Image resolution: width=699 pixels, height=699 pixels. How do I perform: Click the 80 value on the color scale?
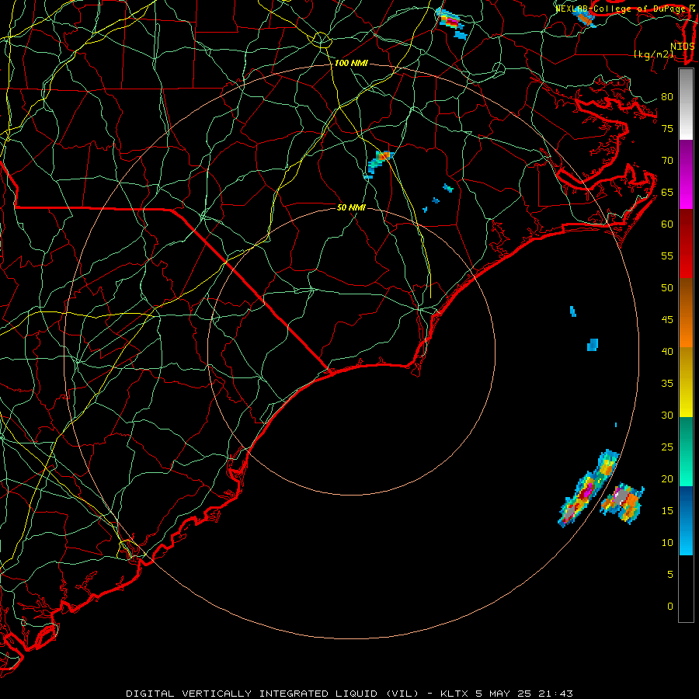(667, 97)
